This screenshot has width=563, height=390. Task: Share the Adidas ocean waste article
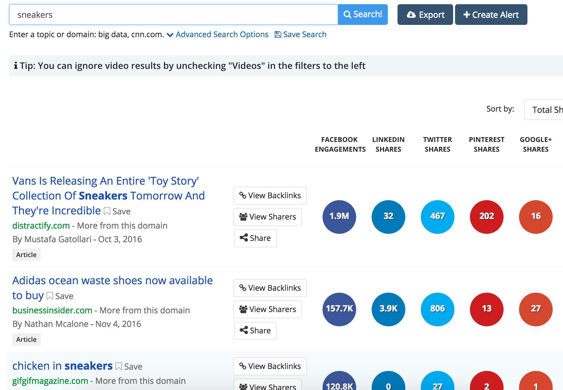coord(255,331)
